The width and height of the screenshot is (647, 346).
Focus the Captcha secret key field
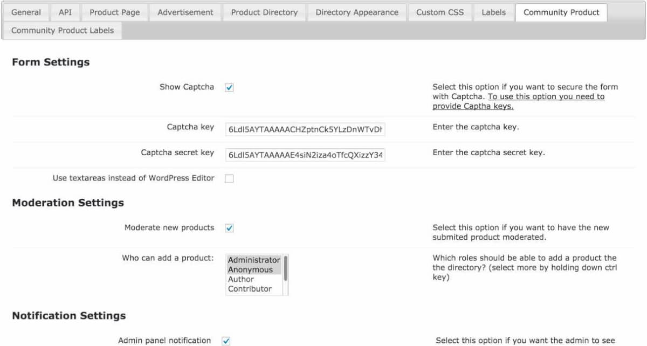coord(305,155)
